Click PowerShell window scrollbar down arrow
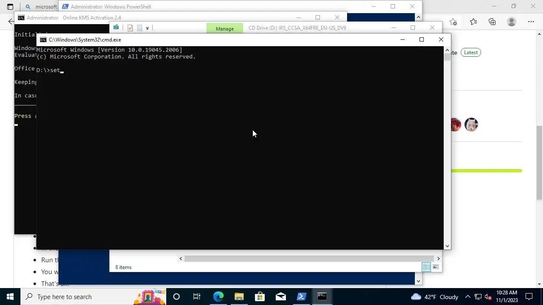543x305 pixels. [418, 281]
